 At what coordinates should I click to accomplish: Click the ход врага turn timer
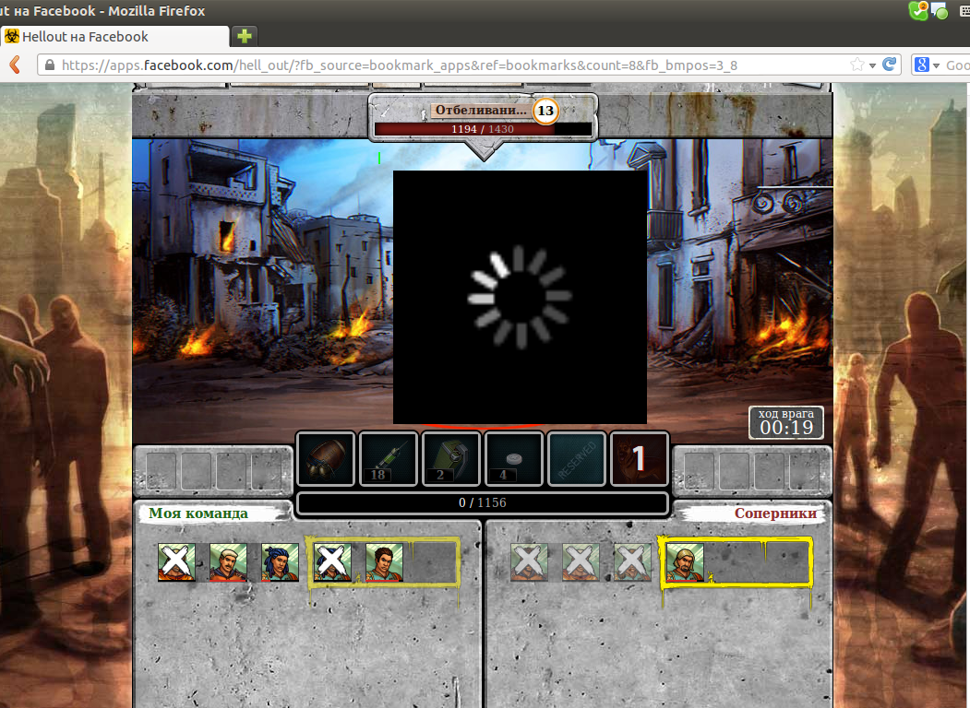[x=786, y=422]
